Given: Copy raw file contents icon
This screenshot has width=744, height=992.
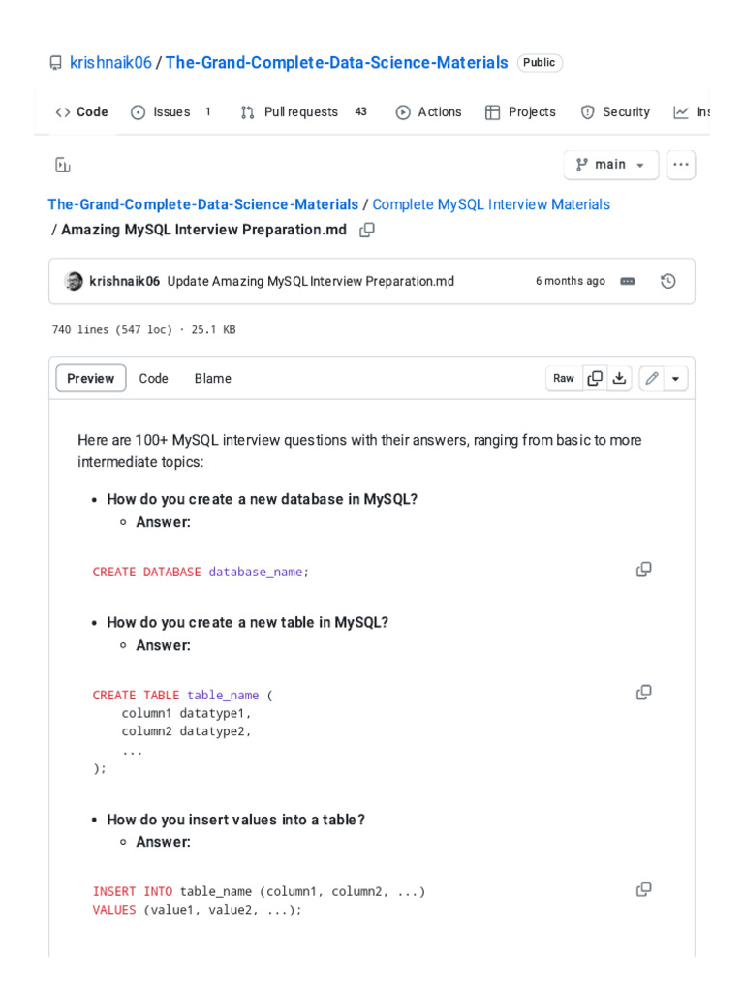Looking at the screenshot, I should click(x=595, y=378).
